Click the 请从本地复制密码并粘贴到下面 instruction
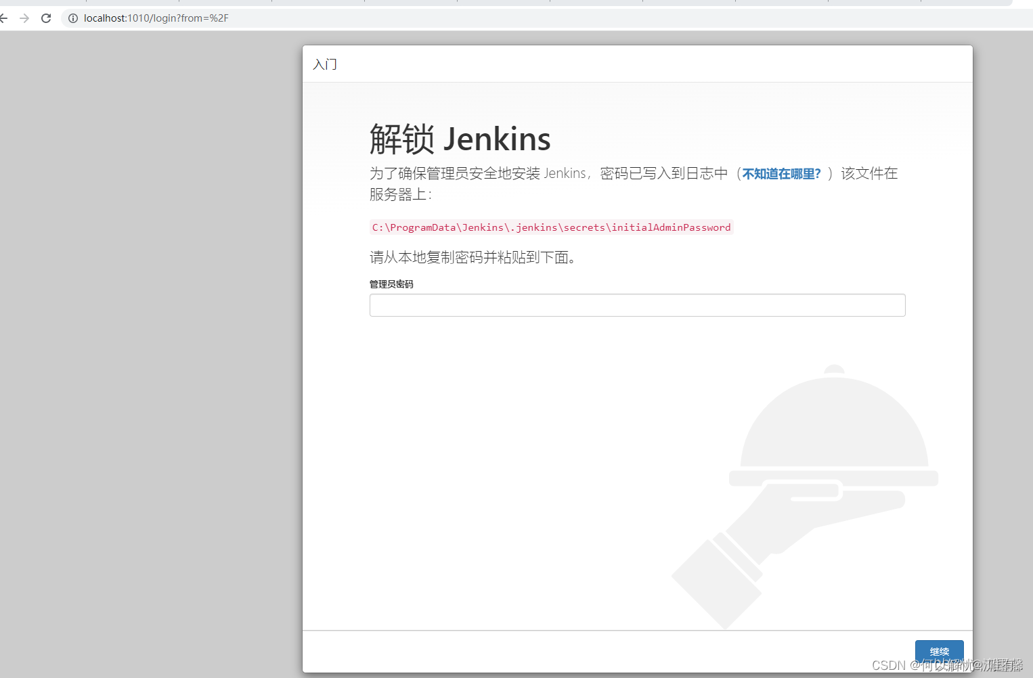Image resolution: width=1033 pixels, height=678 pixels. click(x=472, y=258)
